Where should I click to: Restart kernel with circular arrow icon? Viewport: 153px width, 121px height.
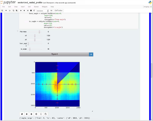[34, 10]
